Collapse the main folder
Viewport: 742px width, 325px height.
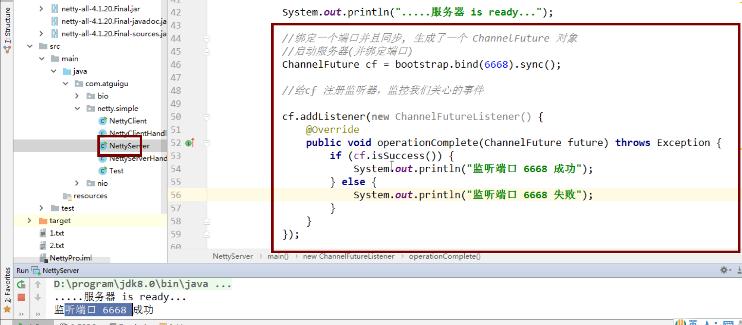click(41, 58)
